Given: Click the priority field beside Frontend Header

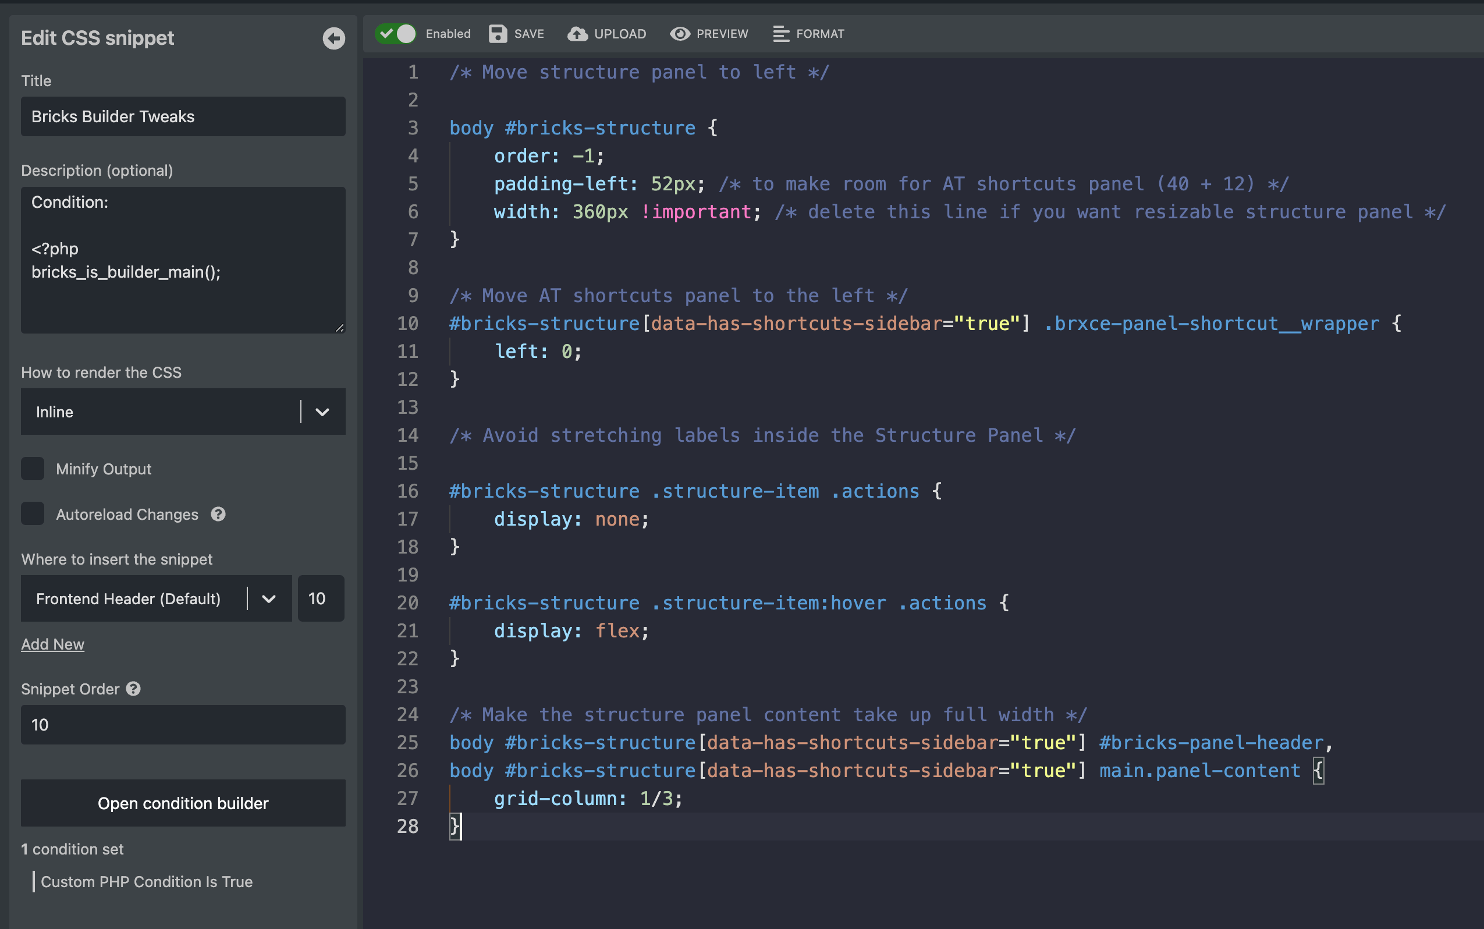Looking at the screenshot, I should (321, 598).
